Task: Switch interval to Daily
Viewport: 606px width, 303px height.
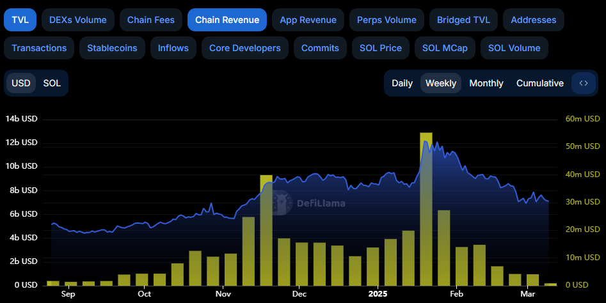Action: pos(402,83)
